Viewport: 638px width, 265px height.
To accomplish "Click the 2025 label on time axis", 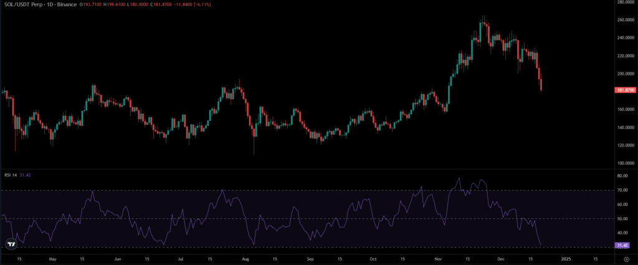I will pyautogui.click(x=566, y=259).
